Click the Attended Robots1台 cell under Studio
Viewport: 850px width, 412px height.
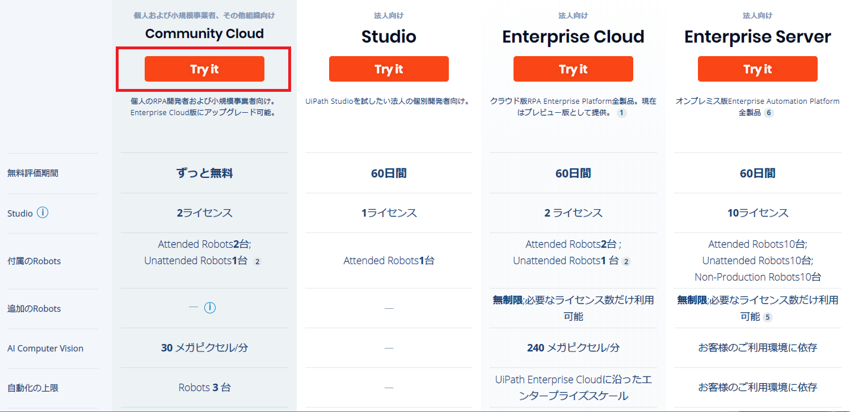389,261
